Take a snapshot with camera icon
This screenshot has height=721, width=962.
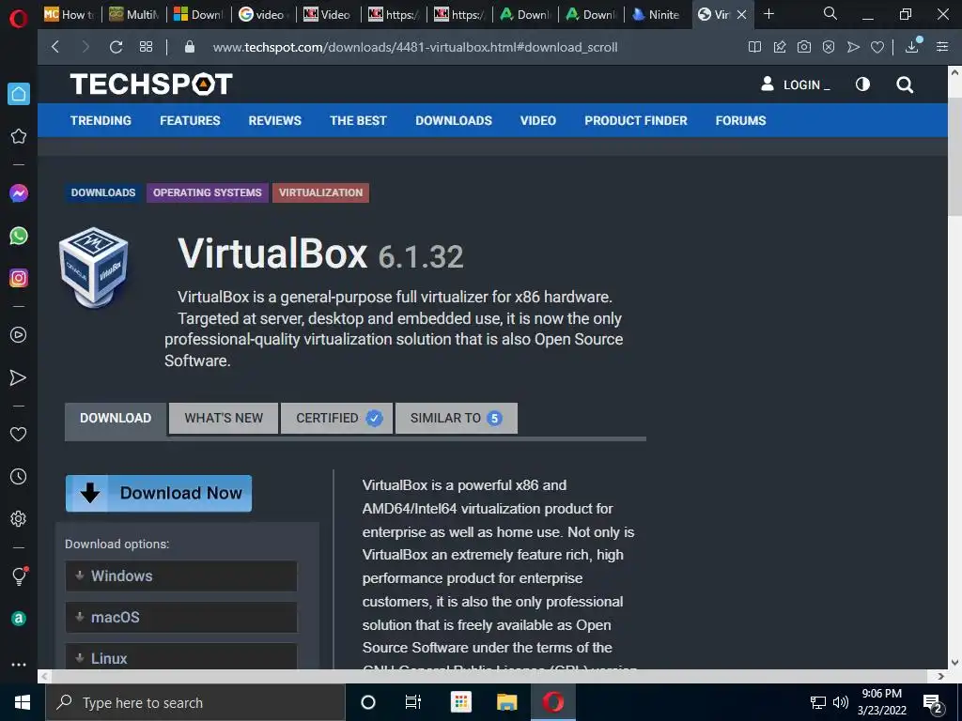click(x=804, y=47)
